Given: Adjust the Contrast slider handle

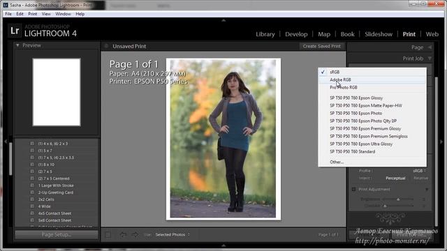Looking at the screenshot, I should pyautogui.click(x=385, y=206).
